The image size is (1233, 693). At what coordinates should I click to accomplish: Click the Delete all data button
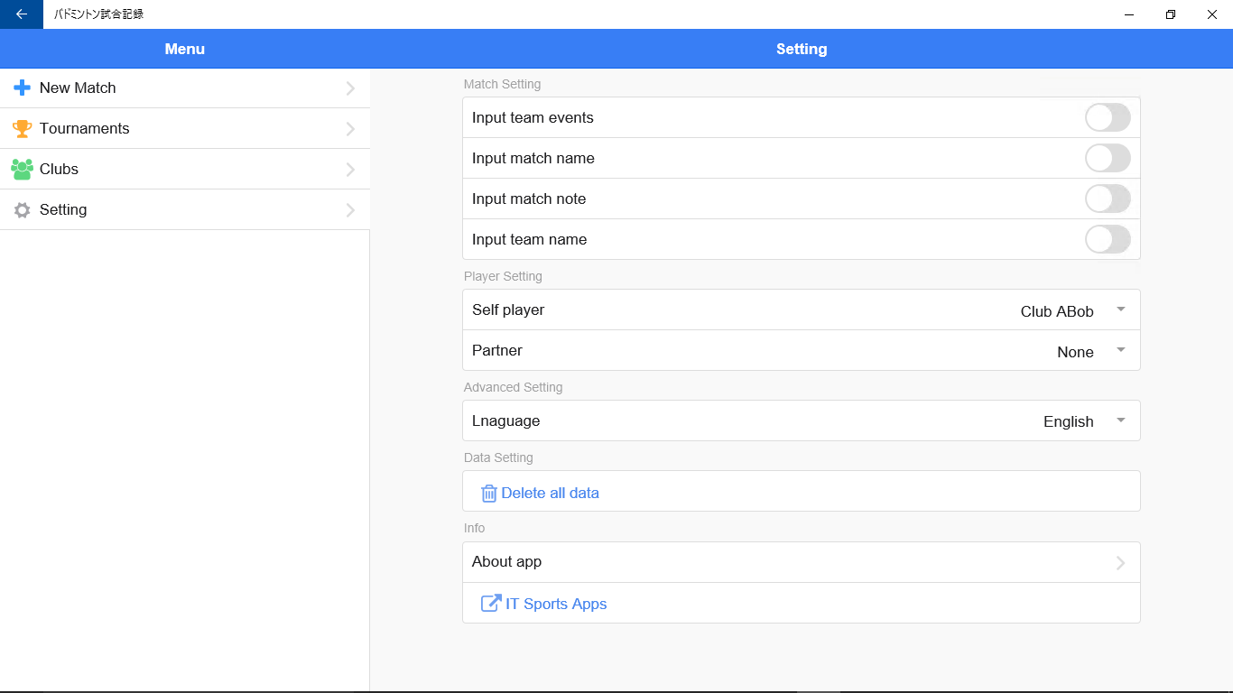tap(550, 493)
